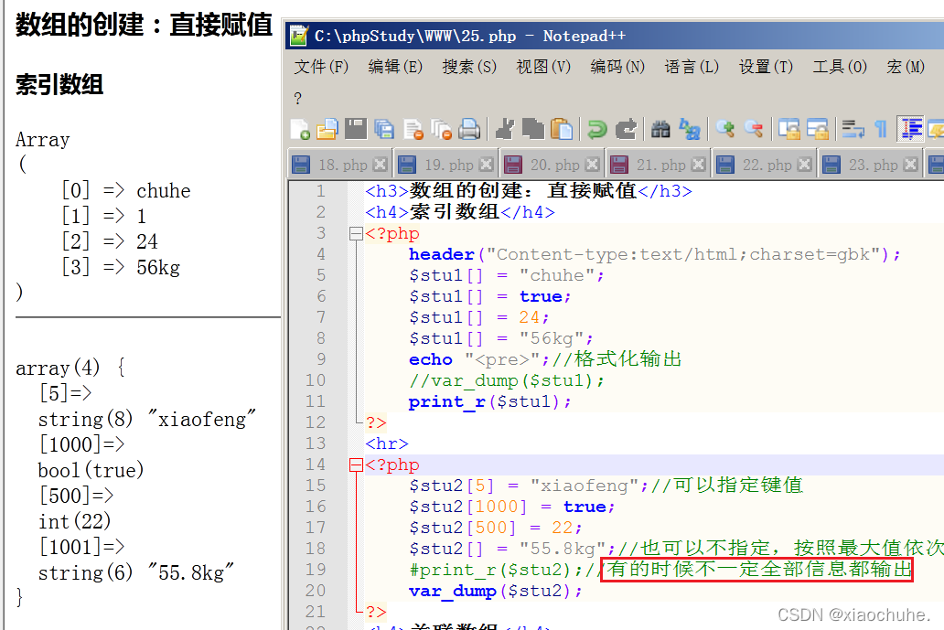Open the 工具(O) menu
Viewport: 944px width, 630px height.
[840, 66]
